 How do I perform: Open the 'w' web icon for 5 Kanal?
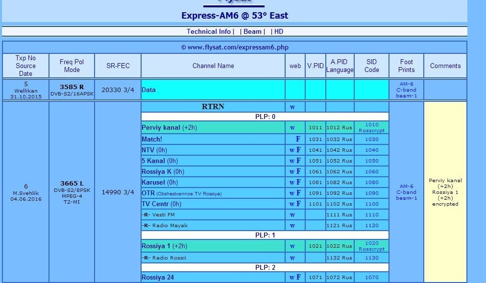[x=292, y=161]
